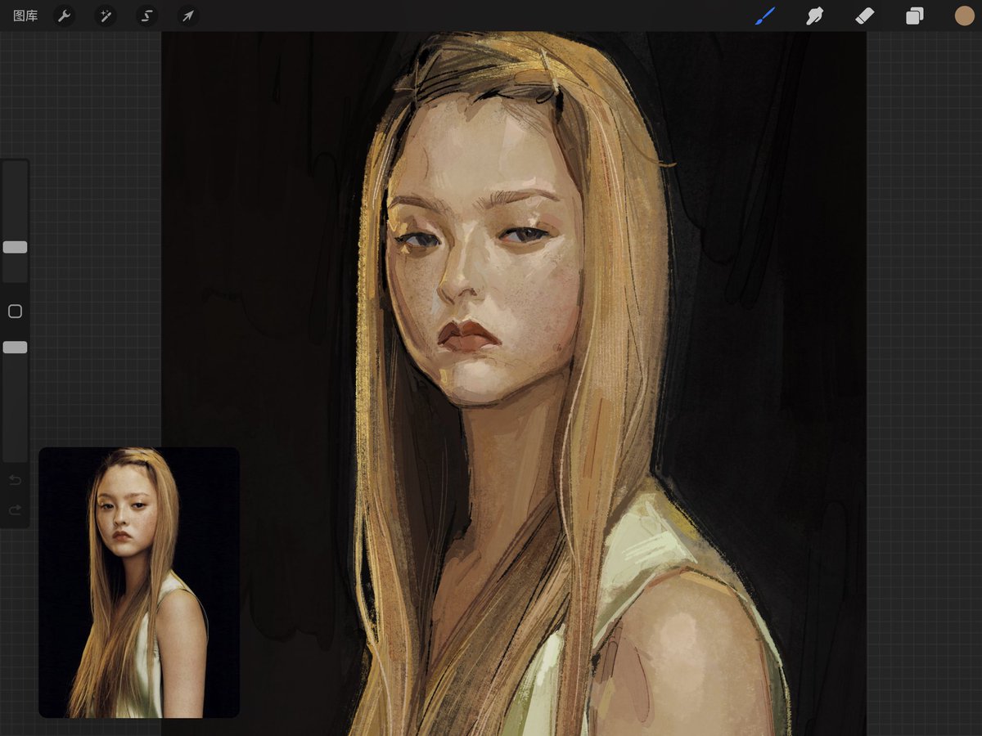The image size is (982, 736).
Task: Tap the undo arrow in the sidebar
Action: click(15, 480)
